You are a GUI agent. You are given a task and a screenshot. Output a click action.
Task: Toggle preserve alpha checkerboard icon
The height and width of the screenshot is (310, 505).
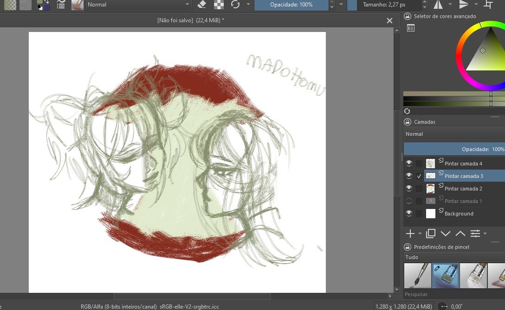coord(219,5)
